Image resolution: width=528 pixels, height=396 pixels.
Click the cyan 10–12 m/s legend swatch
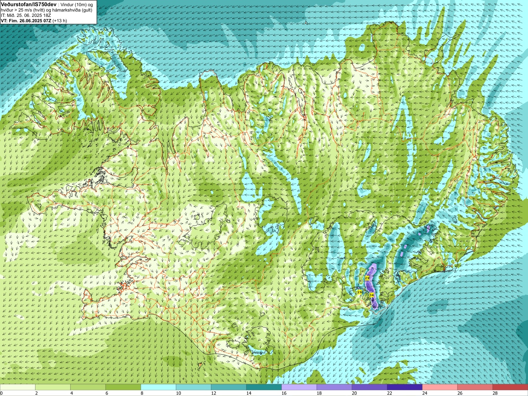(x=193, y=387)
